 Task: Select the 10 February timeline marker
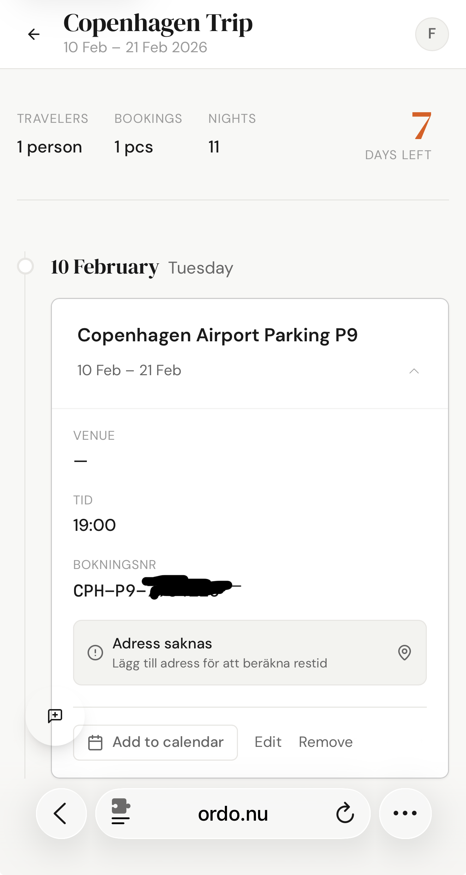25,266
